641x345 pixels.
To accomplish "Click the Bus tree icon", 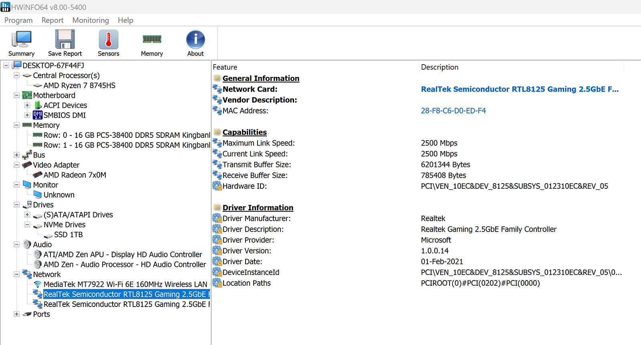I will (27, 155).
